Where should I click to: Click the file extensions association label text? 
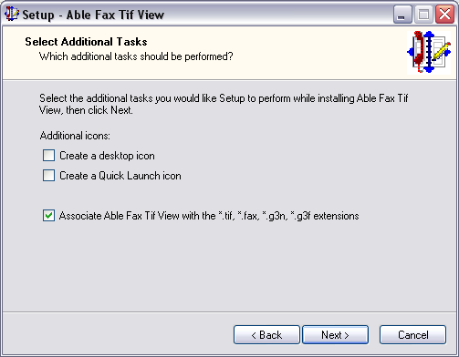pyautogui.click(x=209, y=216)
